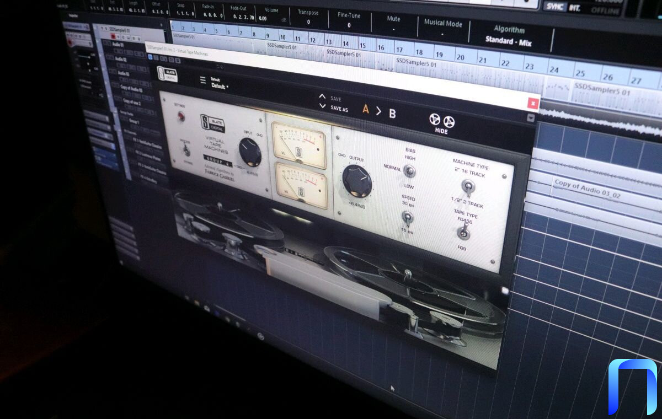The image size is (662, 419).
Task: Open the hamburger menu in Slate plugin header
Action: coord(203,80)
